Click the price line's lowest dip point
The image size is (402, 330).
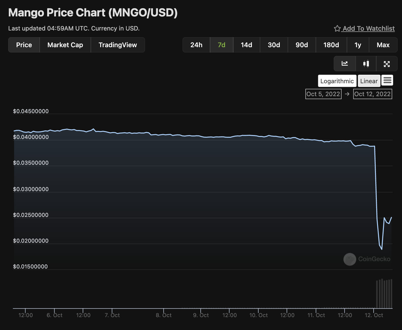(382, 249)
